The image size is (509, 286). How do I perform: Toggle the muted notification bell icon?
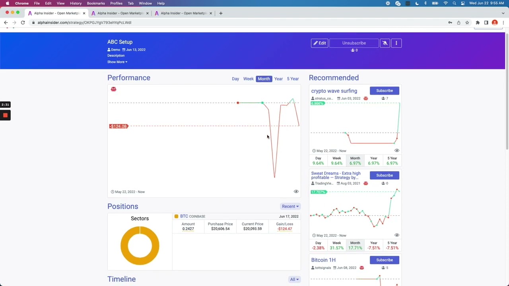385,43
